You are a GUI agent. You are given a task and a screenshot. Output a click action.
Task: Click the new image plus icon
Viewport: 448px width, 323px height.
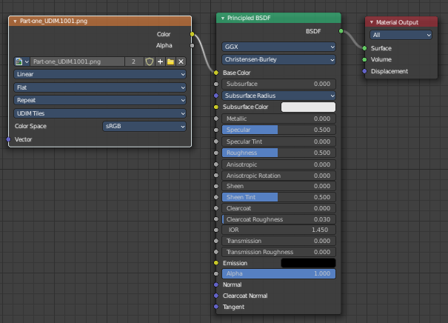click(160, 61)
